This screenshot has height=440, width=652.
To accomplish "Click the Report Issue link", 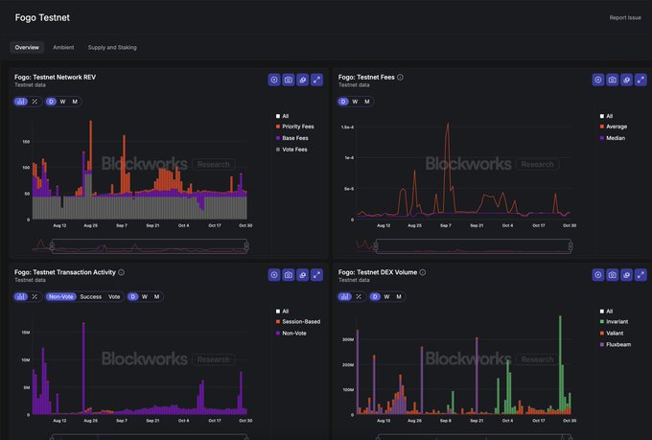I will pyautogui.click(x=625, y=17).
